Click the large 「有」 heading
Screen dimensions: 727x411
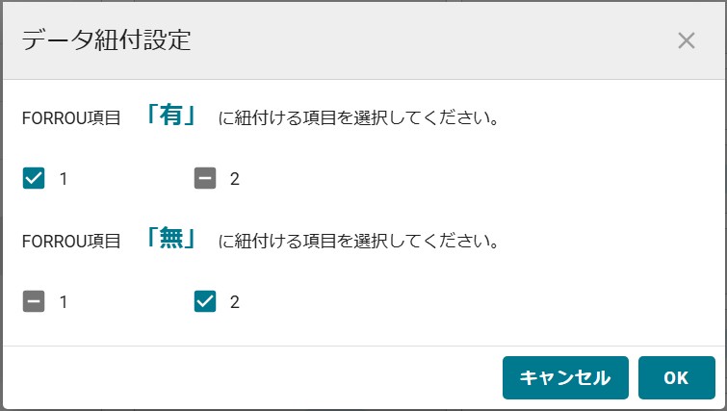[x=170, y=116]
